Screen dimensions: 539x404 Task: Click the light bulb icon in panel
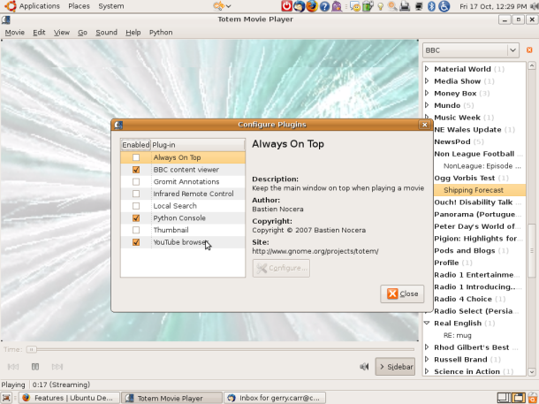click(x=380, y=6)
